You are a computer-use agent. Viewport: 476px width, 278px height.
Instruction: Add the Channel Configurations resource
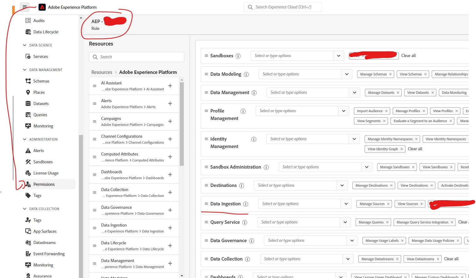click(x=170, y=139)
